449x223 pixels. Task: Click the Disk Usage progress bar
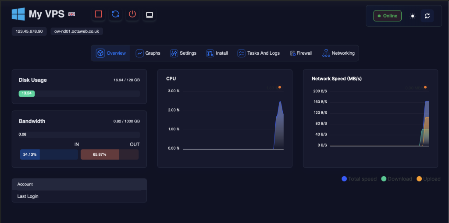[x=79, y=93]
